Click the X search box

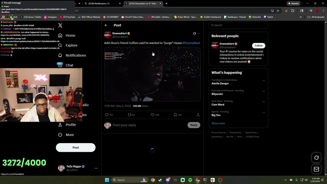(x=238, y=25)
